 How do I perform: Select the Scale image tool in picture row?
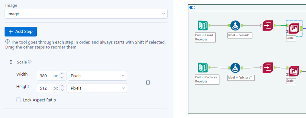(294, 71)
